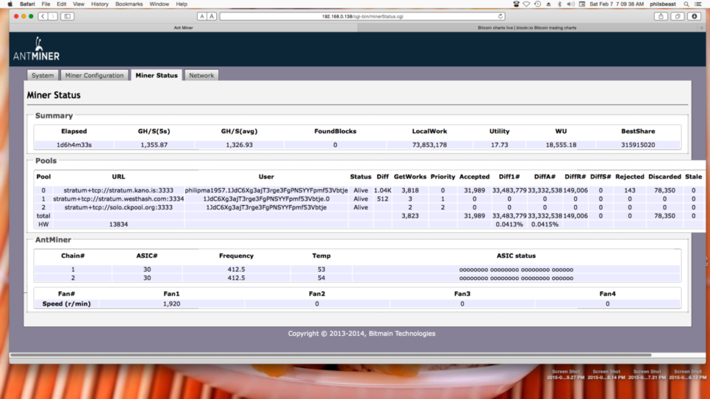
Task: Click Elapsed value 1d6h4m33s
Action: click(73, 145)
